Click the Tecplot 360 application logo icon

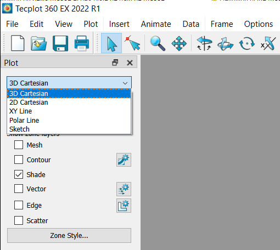(x=7, y=9)
